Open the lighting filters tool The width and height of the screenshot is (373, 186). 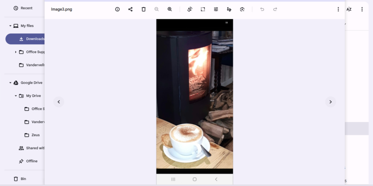[216, 9]
